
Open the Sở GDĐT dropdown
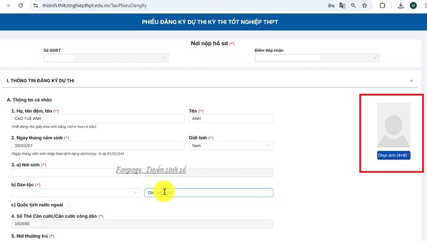point(106,58)
